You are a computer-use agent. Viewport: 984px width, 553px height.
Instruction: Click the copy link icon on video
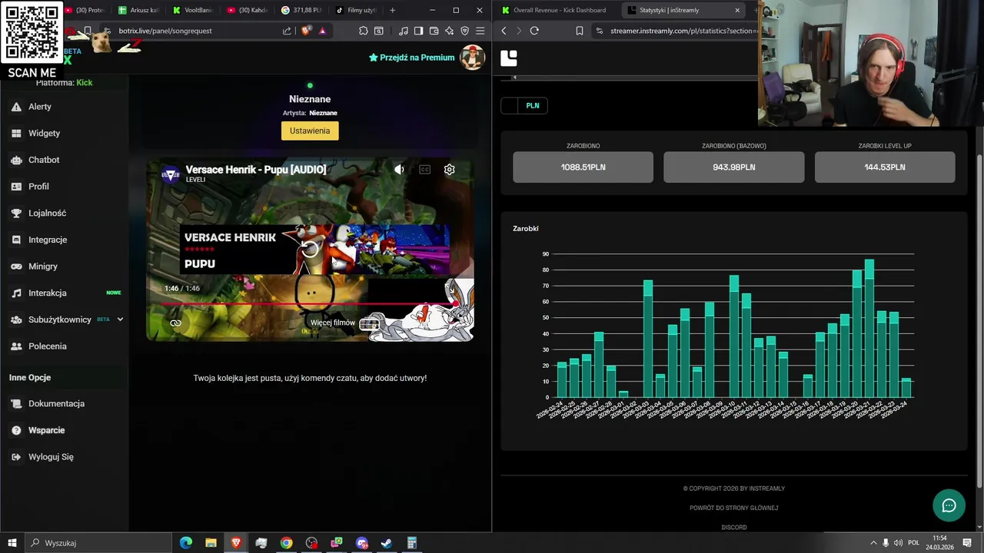[x=175, y=323]
